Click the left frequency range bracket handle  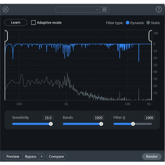(6, 36)
